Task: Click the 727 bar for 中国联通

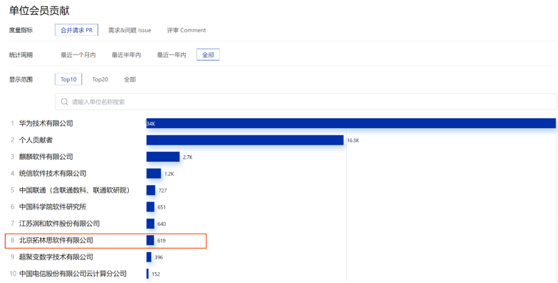Action: (151, 190)
